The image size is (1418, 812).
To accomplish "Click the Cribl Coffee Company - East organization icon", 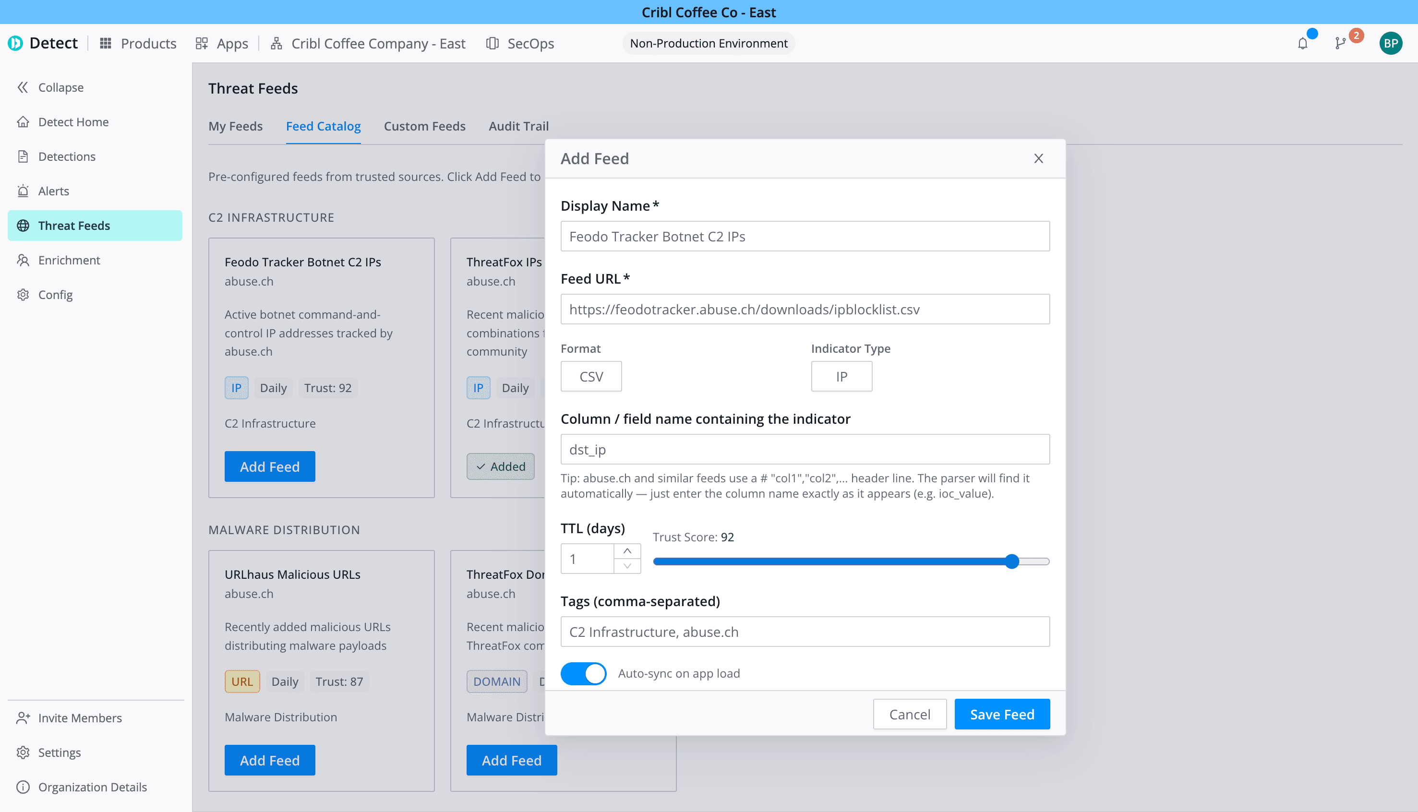I will tap(276, 43).
